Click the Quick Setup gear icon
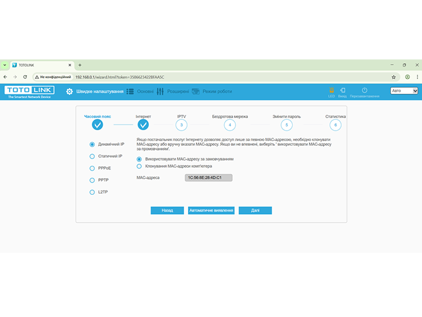The height and width of the screenshot is (317, 422). tap(70, 91)
